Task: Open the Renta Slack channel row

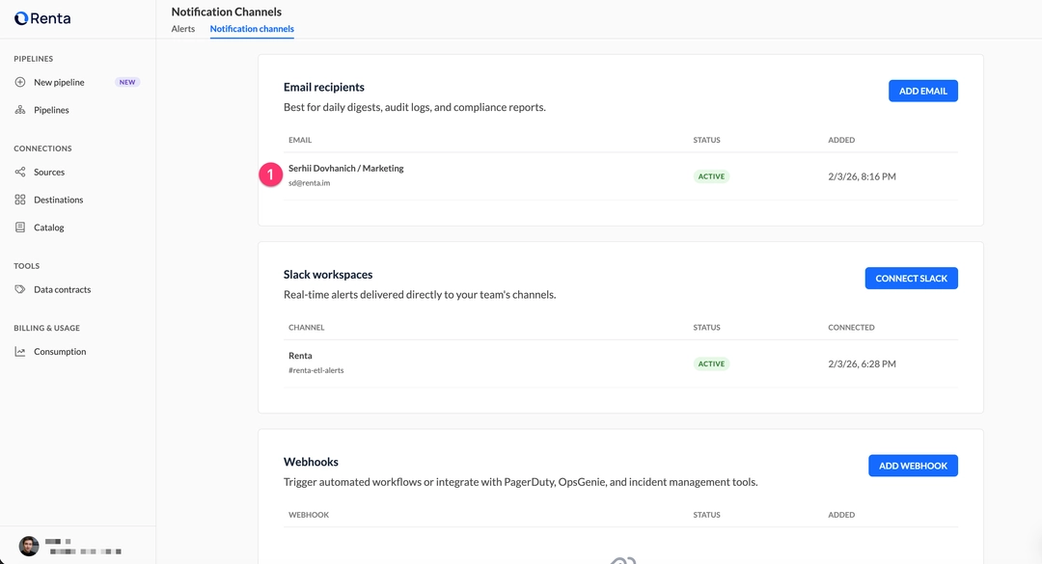Action: 300,356
